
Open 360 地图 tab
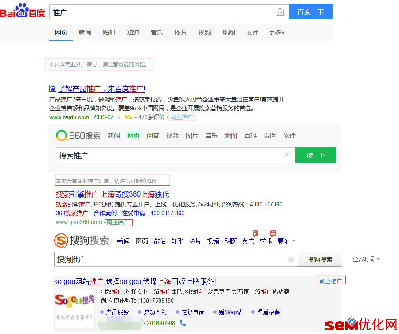[x=231, y=136]
